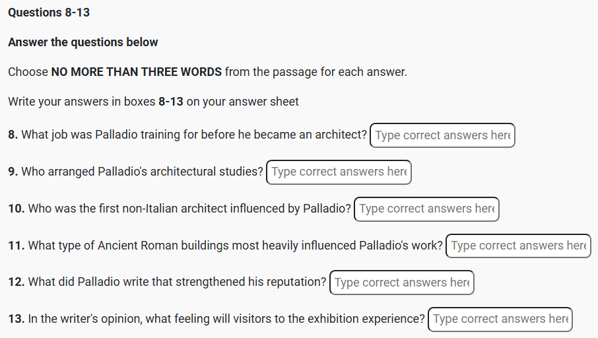The height and width of the screenshot is (338, 598).
Task: Focus the answer box for question 13
Action: coord(500,320)
